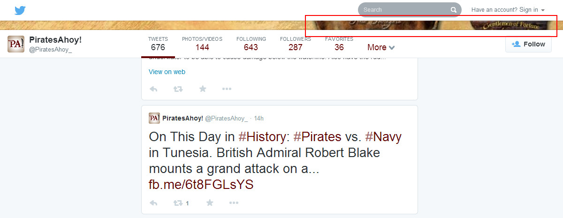Open ellipsis menu on top tweet
Image resolution: width=563 pixels, height=218 pixels.
(227, 89)
